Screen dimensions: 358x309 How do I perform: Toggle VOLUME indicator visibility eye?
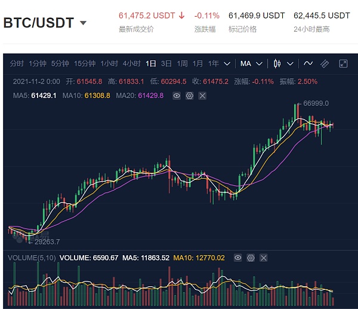tap(238, 258)
